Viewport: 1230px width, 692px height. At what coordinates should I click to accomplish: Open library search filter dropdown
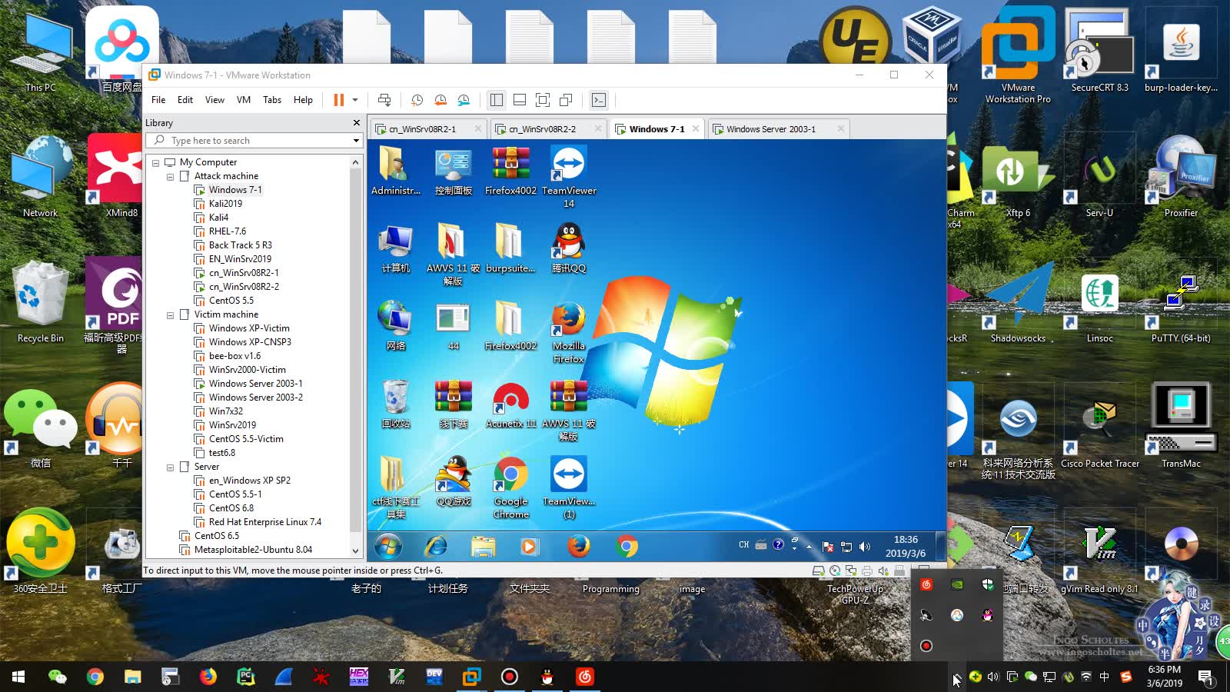point(356,141)
